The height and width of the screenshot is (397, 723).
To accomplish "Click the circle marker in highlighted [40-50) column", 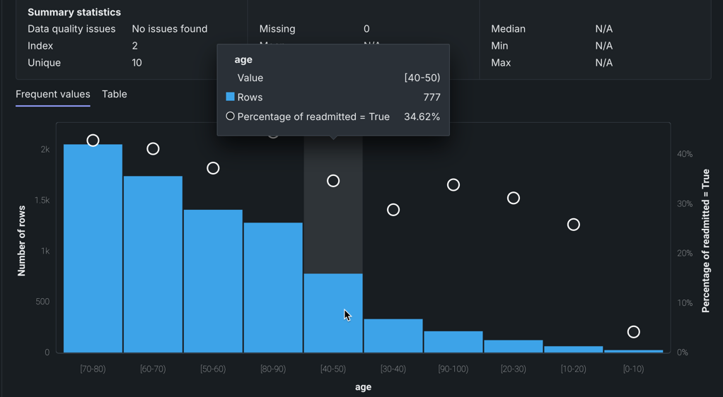I will pos(333,182).
